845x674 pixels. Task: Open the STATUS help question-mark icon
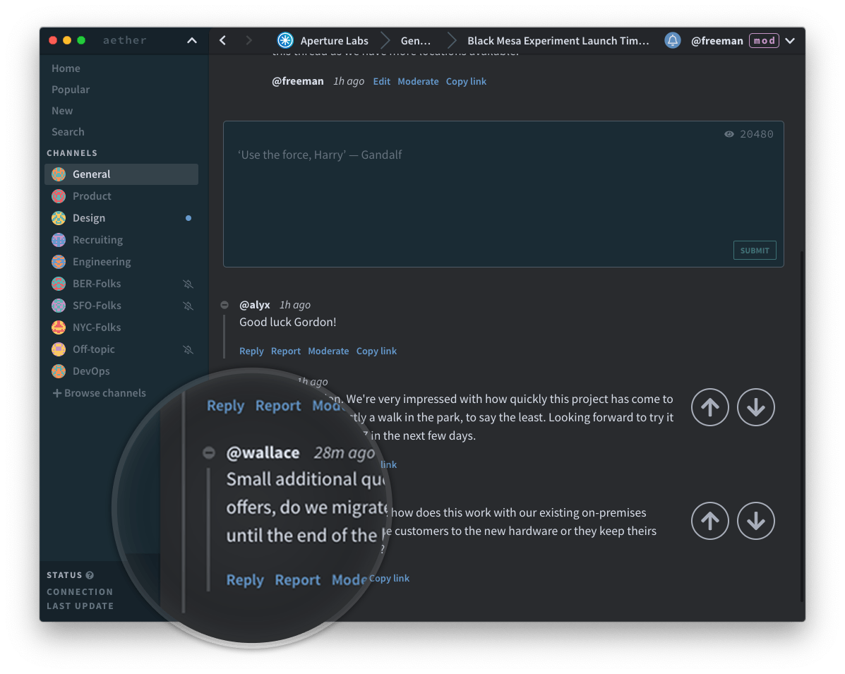point(90,575)
